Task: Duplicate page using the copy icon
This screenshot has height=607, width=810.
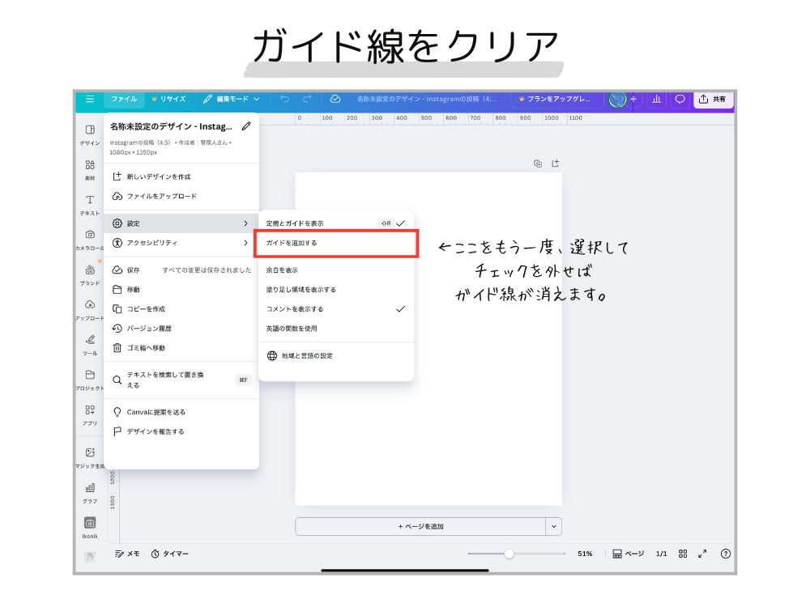Action: (538, 163)
